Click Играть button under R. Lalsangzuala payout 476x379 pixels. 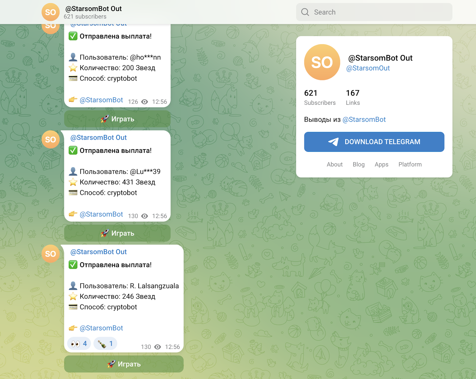coord(124,364)
